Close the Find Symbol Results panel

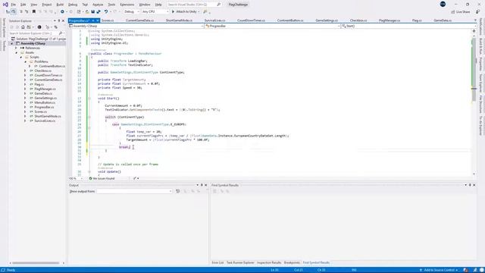[474, 185]
